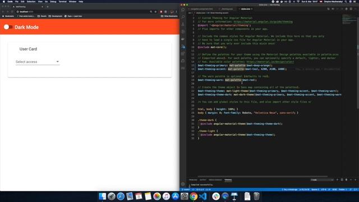
Task: Open the Debug menu
Action: tap(53, 1)
